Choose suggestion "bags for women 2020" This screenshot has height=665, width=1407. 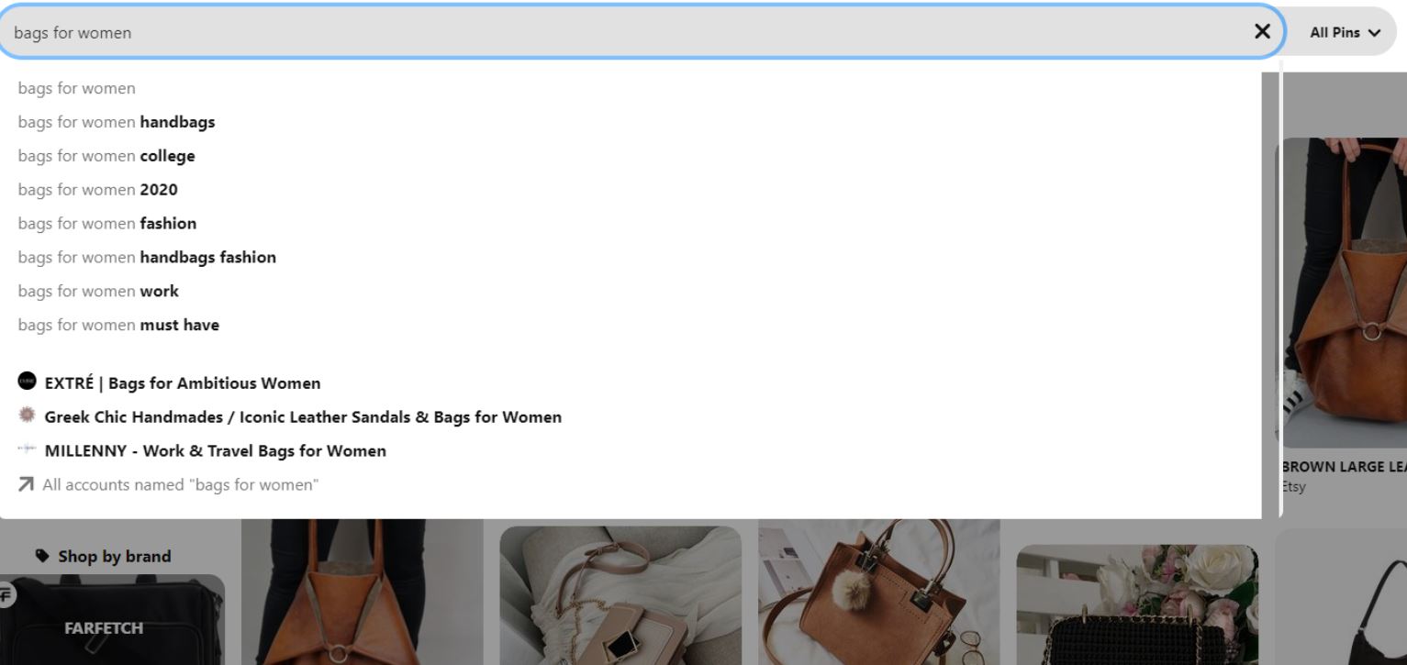[97, 190]
